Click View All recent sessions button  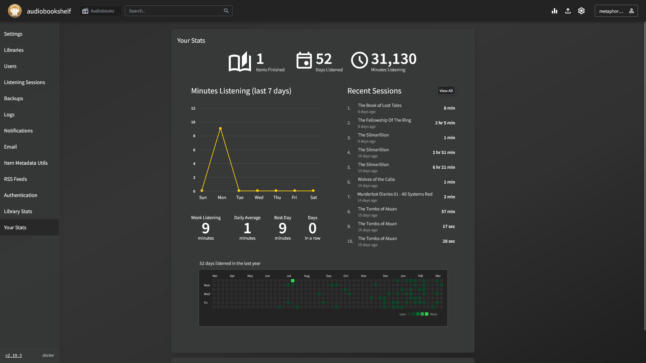(x=446, y=90)
